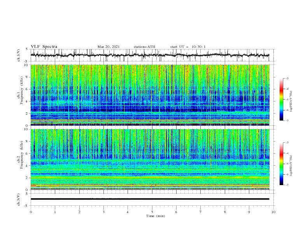Select the "Mar.20, 2021" date text
The width and height of the screenshot is (308, 238).
tap(108, 47)
